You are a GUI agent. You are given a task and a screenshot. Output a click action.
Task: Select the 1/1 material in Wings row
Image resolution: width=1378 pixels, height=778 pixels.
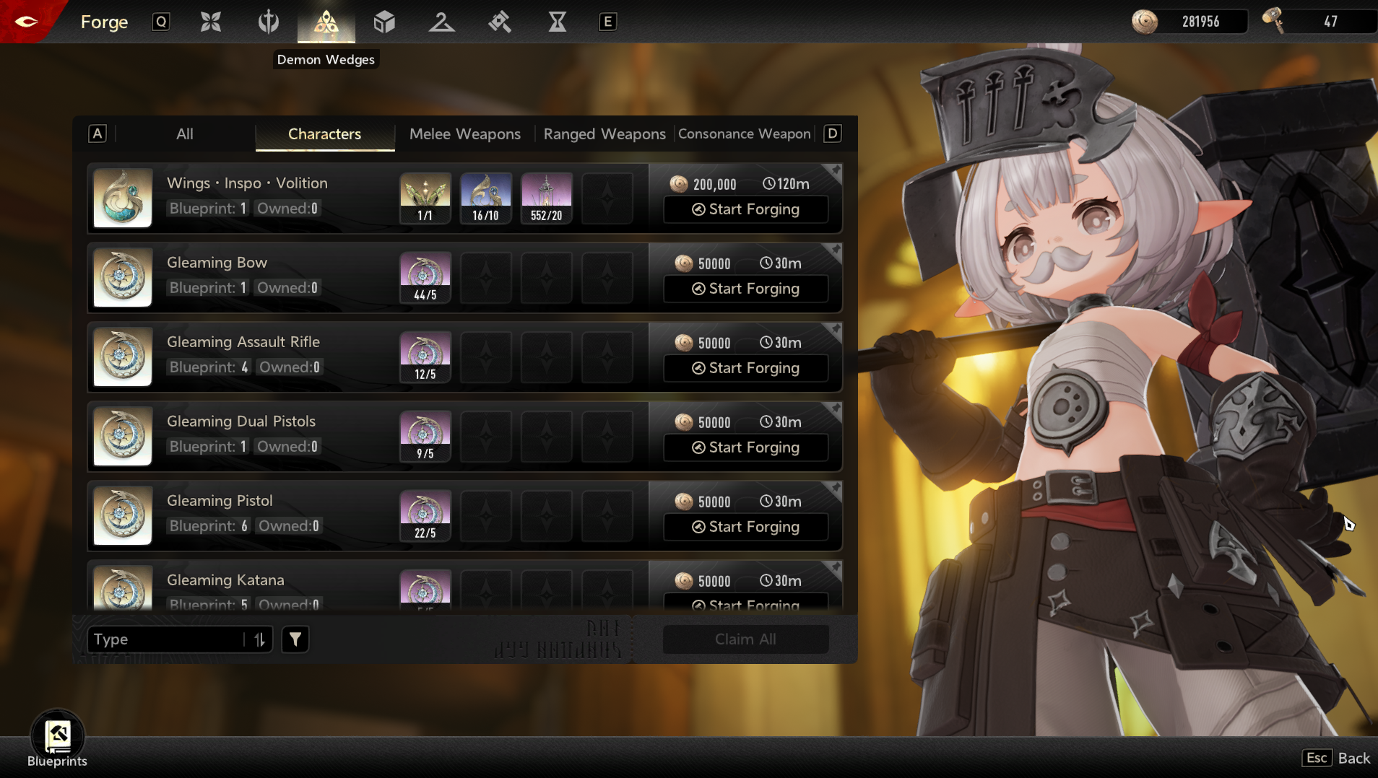click(x=425, y=198)
